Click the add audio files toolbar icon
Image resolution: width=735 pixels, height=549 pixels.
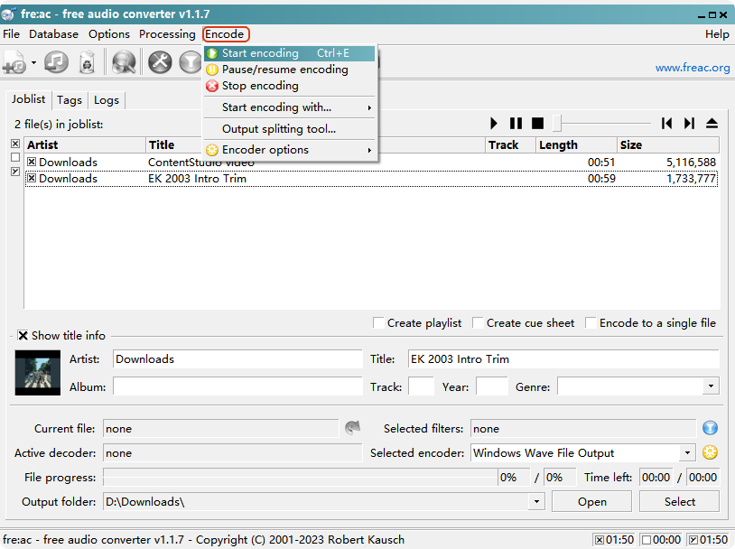(14, 62)
